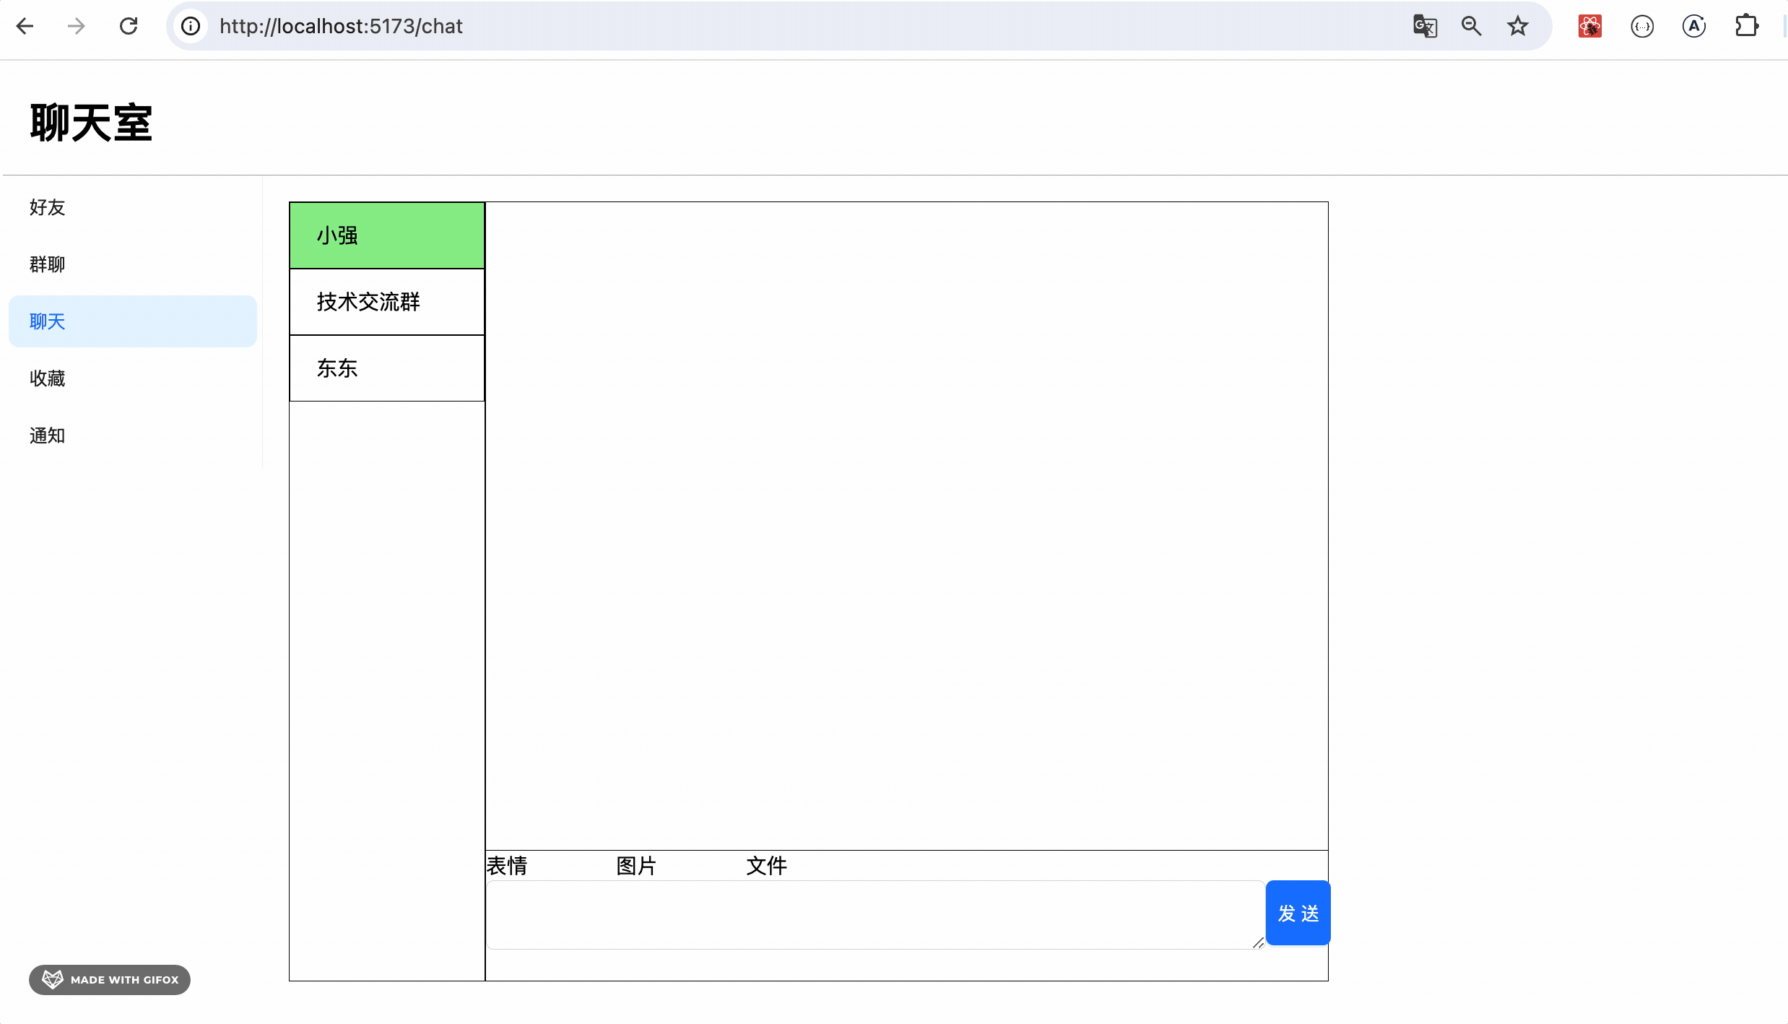
Task: Click the browser forward arrow
Action: 76,27
